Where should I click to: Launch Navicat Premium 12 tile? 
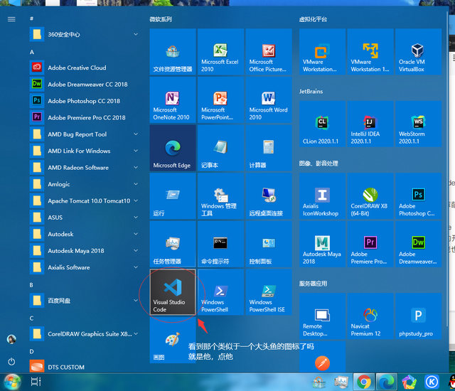tap(370, 316)
